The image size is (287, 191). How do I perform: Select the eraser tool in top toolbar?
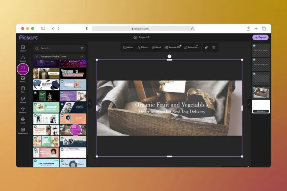click(206, 47)
